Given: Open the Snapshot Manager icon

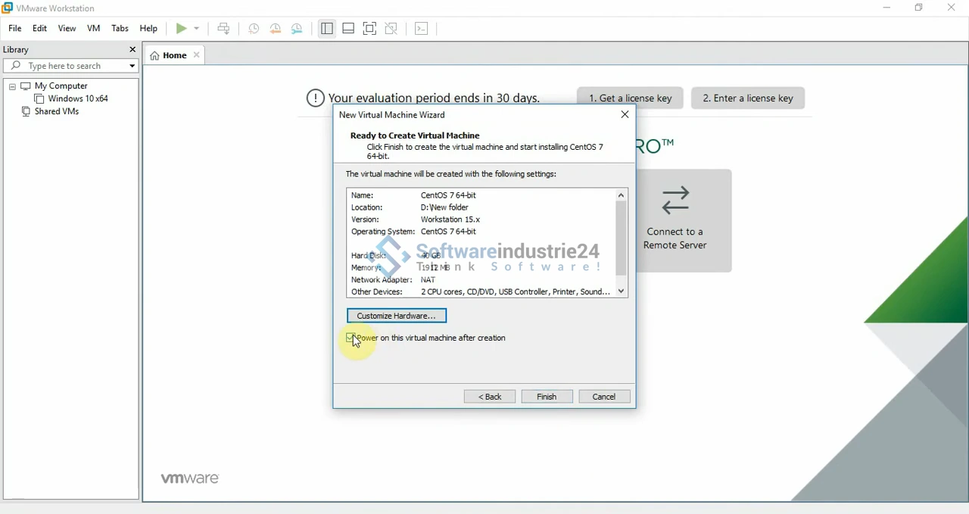Looking at the screenshot, I should (298, 29).
